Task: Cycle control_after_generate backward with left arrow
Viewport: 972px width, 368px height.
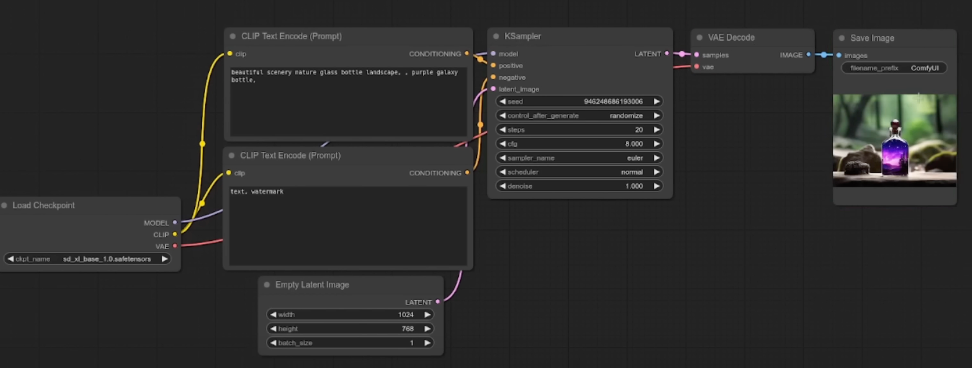Action: [503, 116]
